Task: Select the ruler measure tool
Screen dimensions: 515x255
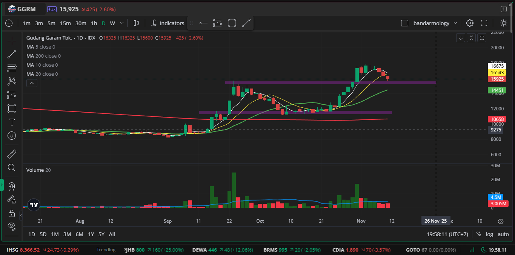Action: point(12,154)
